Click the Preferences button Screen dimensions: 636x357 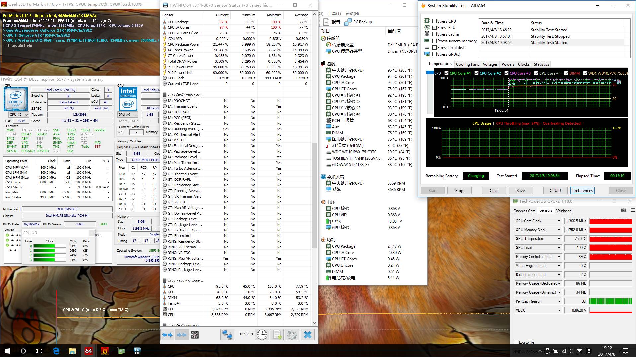[x=582, y=191]
